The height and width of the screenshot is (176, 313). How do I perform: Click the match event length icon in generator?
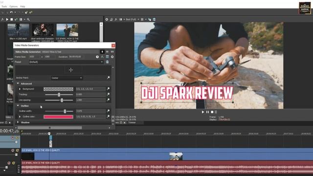click(x=102, y=57)
